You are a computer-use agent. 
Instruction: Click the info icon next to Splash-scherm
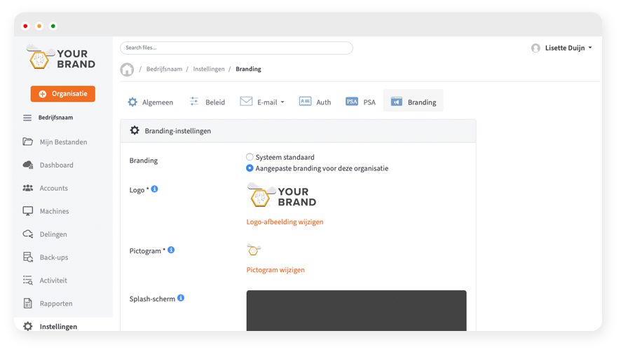coord(181,298)
